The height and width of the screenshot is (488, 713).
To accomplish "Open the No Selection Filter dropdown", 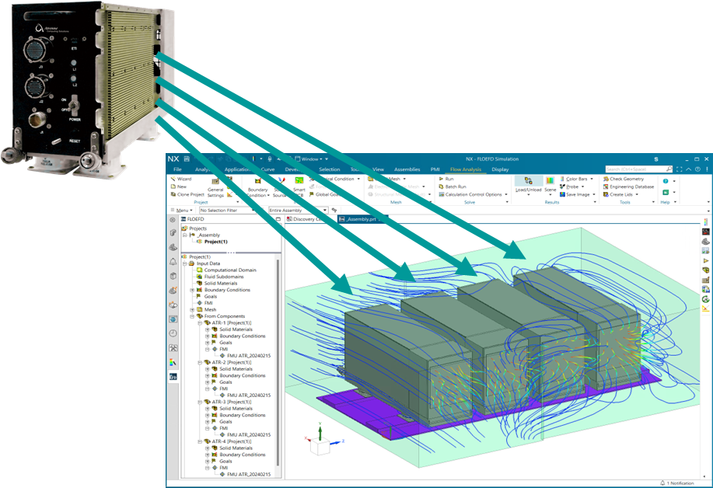I will [x=228, y=211].
